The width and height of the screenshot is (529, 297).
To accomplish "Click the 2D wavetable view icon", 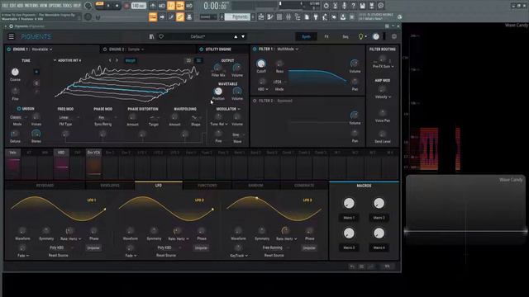I will coord(188,60).
